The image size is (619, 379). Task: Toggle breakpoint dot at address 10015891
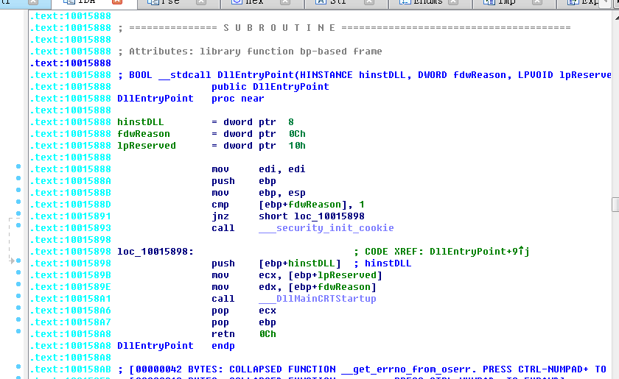18,213
